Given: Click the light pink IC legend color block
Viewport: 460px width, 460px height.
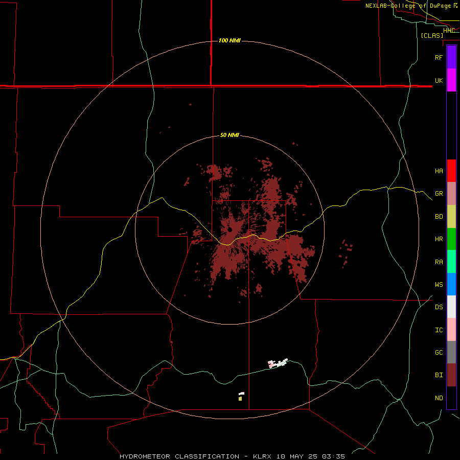Looking at the screenshot, I should coord(451,330).
